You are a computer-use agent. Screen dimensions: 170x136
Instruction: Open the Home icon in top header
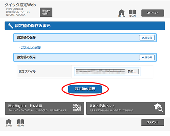coord(121,13)
